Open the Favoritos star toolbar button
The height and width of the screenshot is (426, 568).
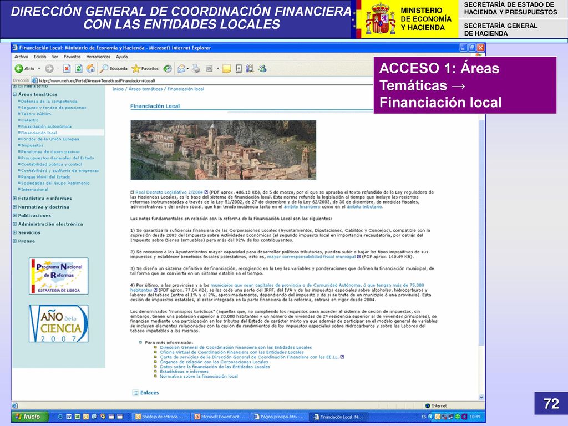(x=145, y=68)
